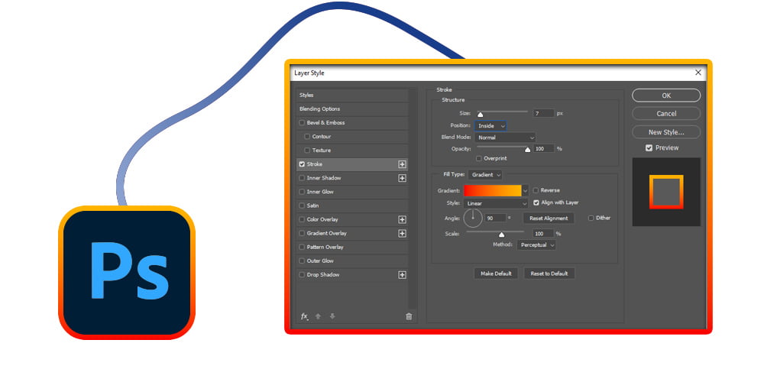Select the Drop Shadow row label
The height and width of the screenshot is (382, 764).
[x=323, y=275]
